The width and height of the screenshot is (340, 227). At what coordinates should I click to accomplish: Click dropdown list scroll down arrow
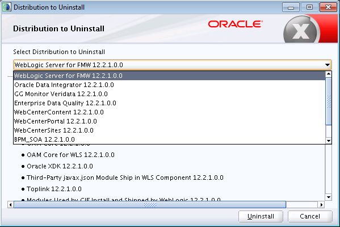click(x=329, y=141)
